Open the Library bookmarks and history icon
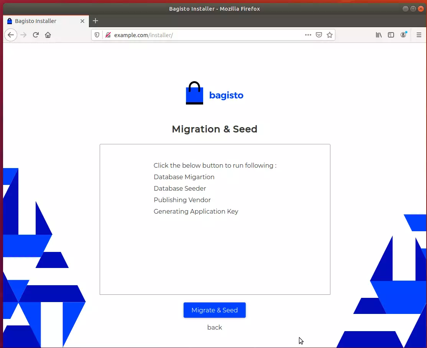 [379, 35]
